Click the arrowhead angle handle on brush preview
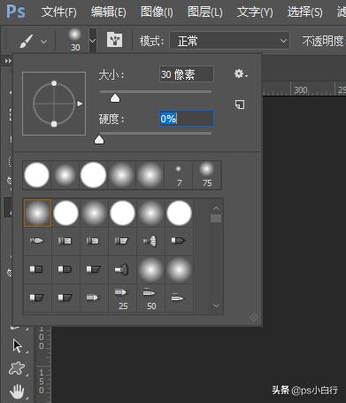346x403 pixels. point(80,104)
